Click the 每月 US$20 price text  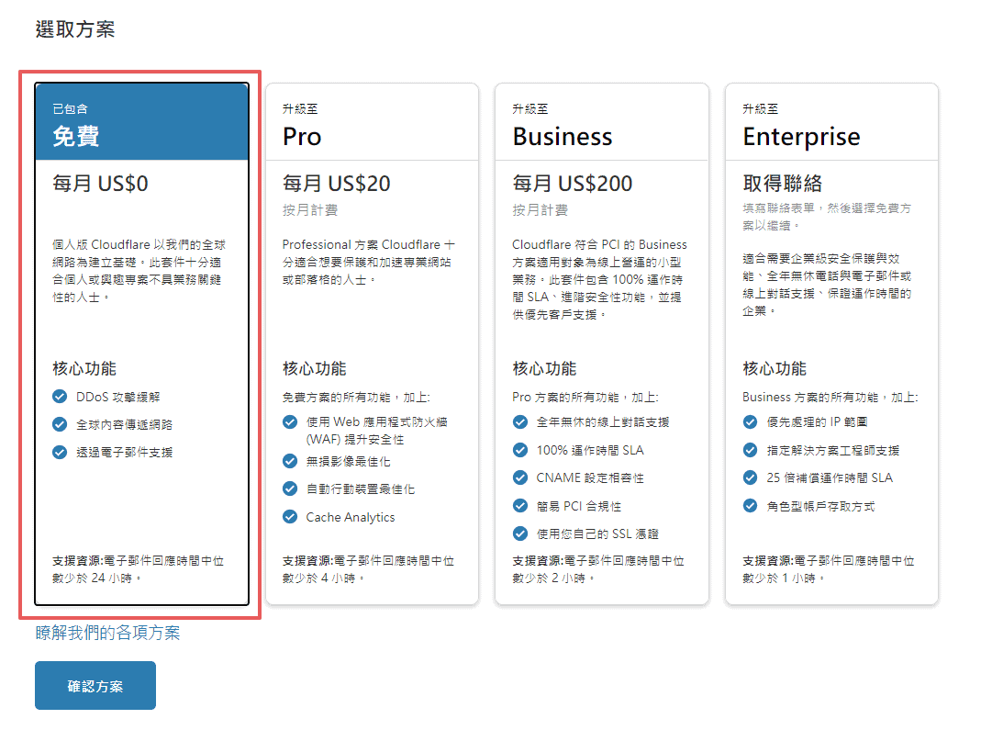pyautogui.click(x=336, y=184)
